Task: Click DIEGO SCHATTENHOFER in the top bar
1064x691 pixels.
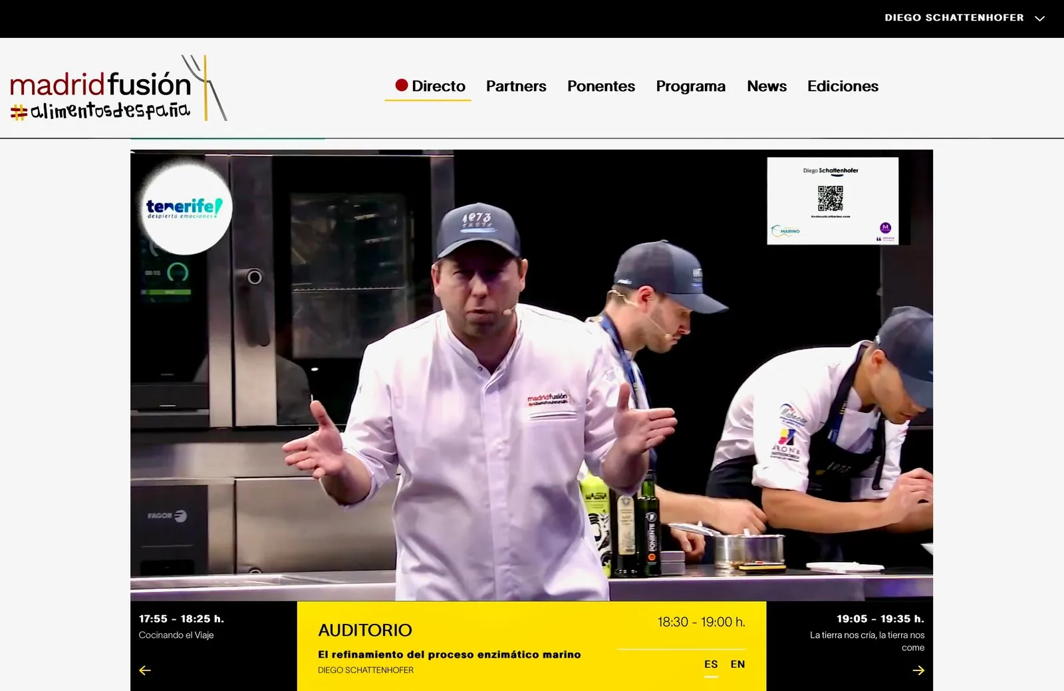Action: (x=954, y=18)
